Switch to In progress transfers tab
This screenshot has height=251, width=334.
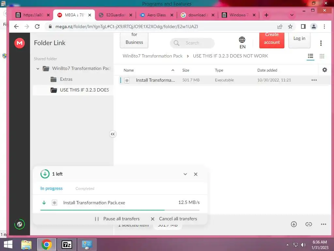51,189
